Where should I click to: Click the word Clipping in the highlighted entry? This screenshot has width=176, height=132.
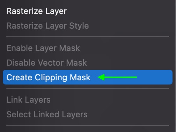pos(51,78)
